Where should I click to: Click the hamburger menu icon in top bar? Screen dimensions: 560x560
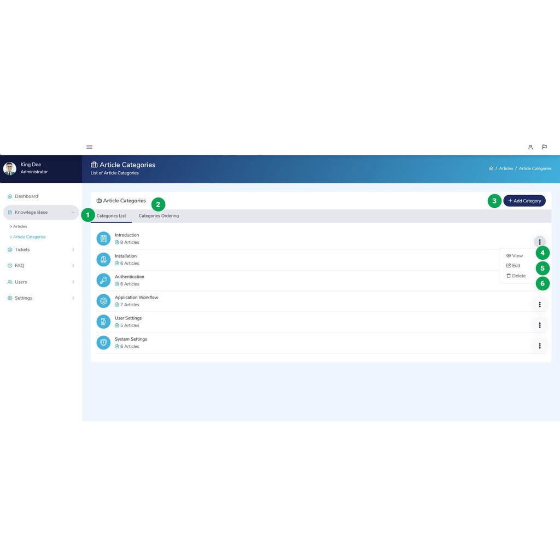(89, 147)
